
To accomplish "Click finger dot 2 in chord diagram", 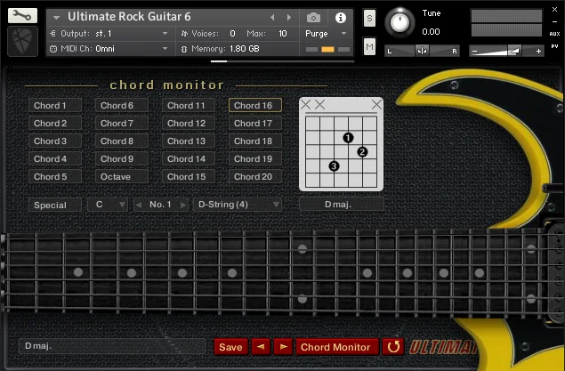I will point(362,152).
